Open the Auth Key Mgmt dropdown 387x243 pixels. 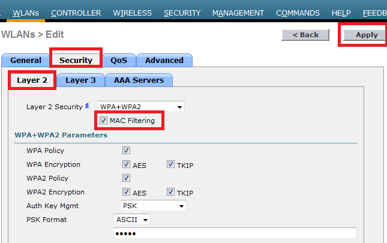coord(149,206)
